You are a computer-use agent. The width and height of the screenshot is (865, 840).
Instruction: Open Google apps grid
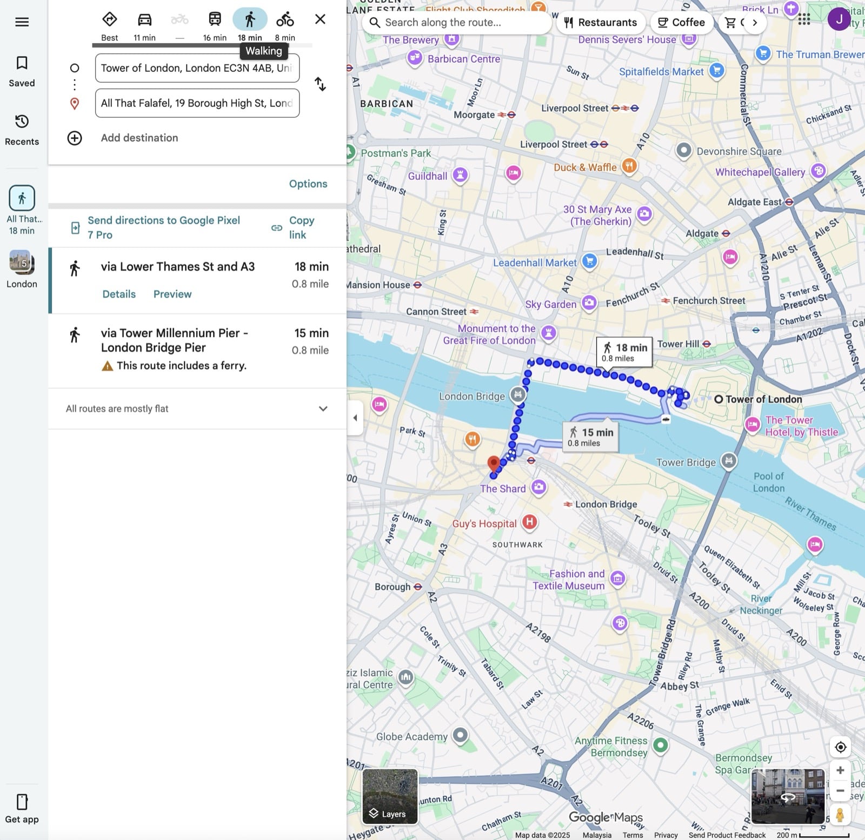[804, 19]
